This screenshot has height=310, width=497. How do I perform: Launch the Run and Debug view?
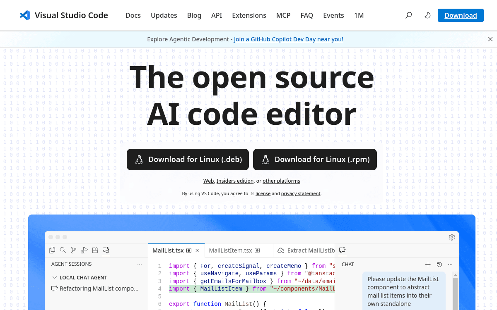(84, 250)
